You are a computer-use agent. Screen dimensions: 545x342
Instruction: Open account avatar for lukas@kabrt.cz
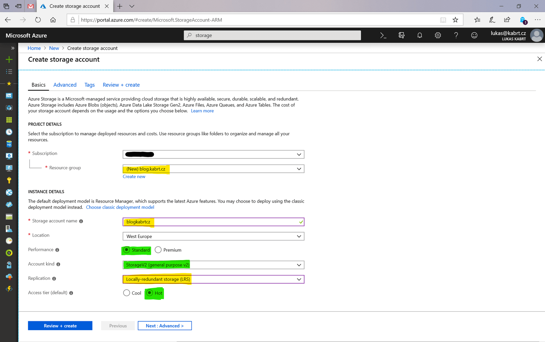(x=537, y=35)
